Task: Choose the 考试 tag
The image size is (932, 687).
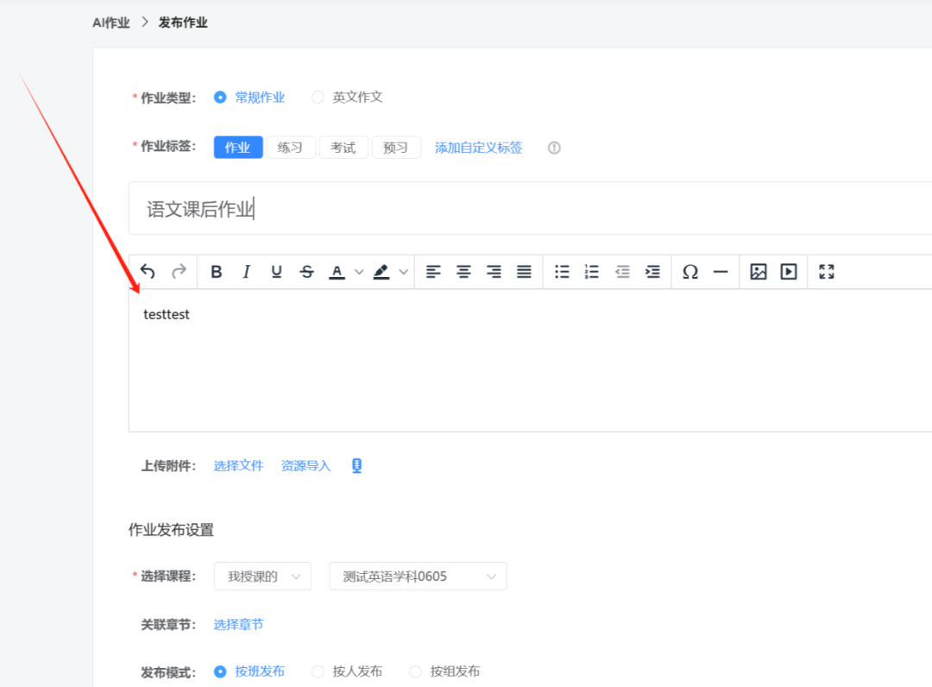Action: 343,148
